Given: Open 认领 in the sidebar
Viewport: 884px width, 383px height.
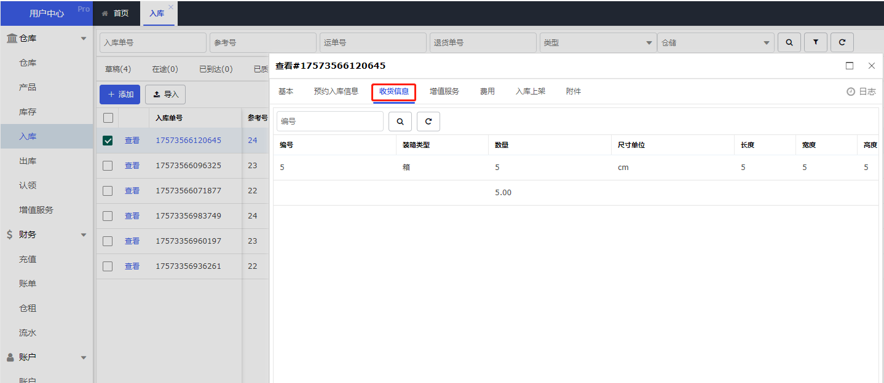Looking at the screenshot, I should 46,185.
